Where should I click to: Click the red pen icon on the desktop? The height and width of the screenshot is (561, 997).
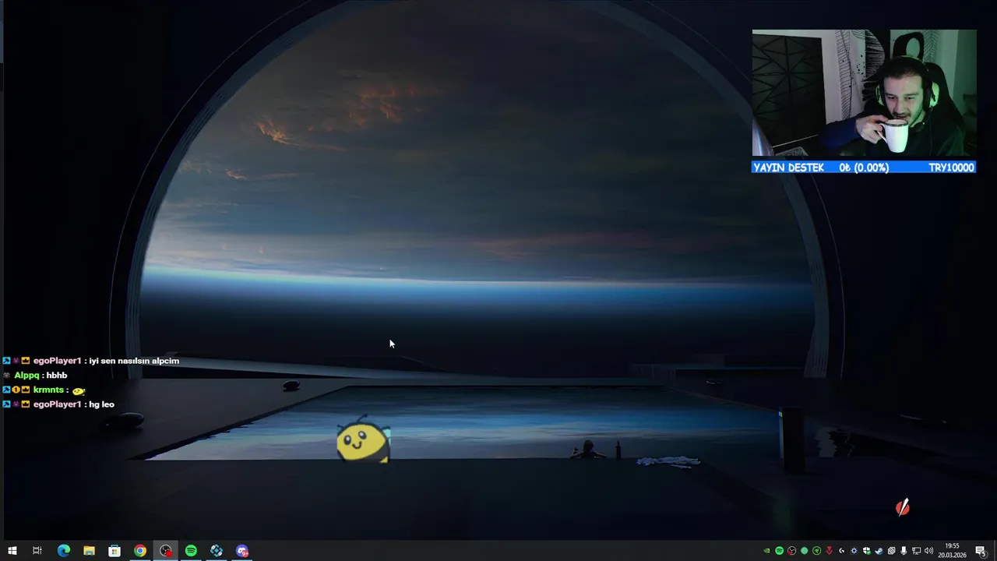(902, 508)
